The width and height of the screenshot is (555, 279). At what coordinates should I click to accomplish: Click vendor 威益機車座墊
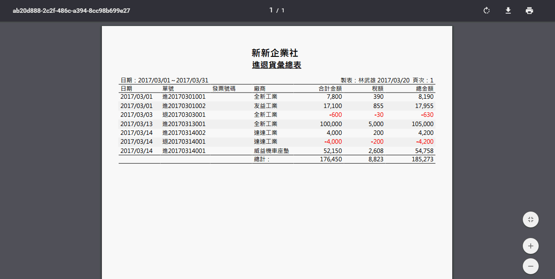(x=271, y=151)
